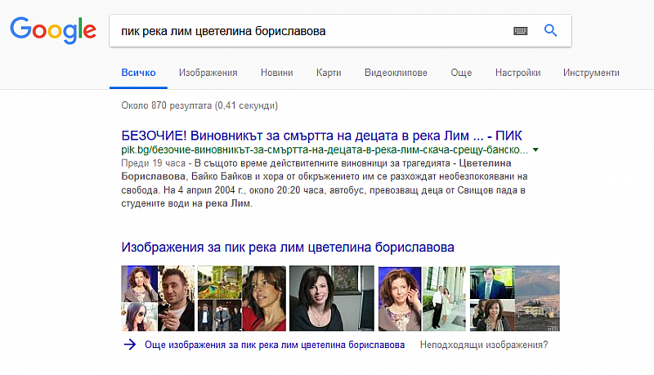Click the Неподходящи изображения? report link
Viewport: 654px width, 375px height.
tap(484, 345)
